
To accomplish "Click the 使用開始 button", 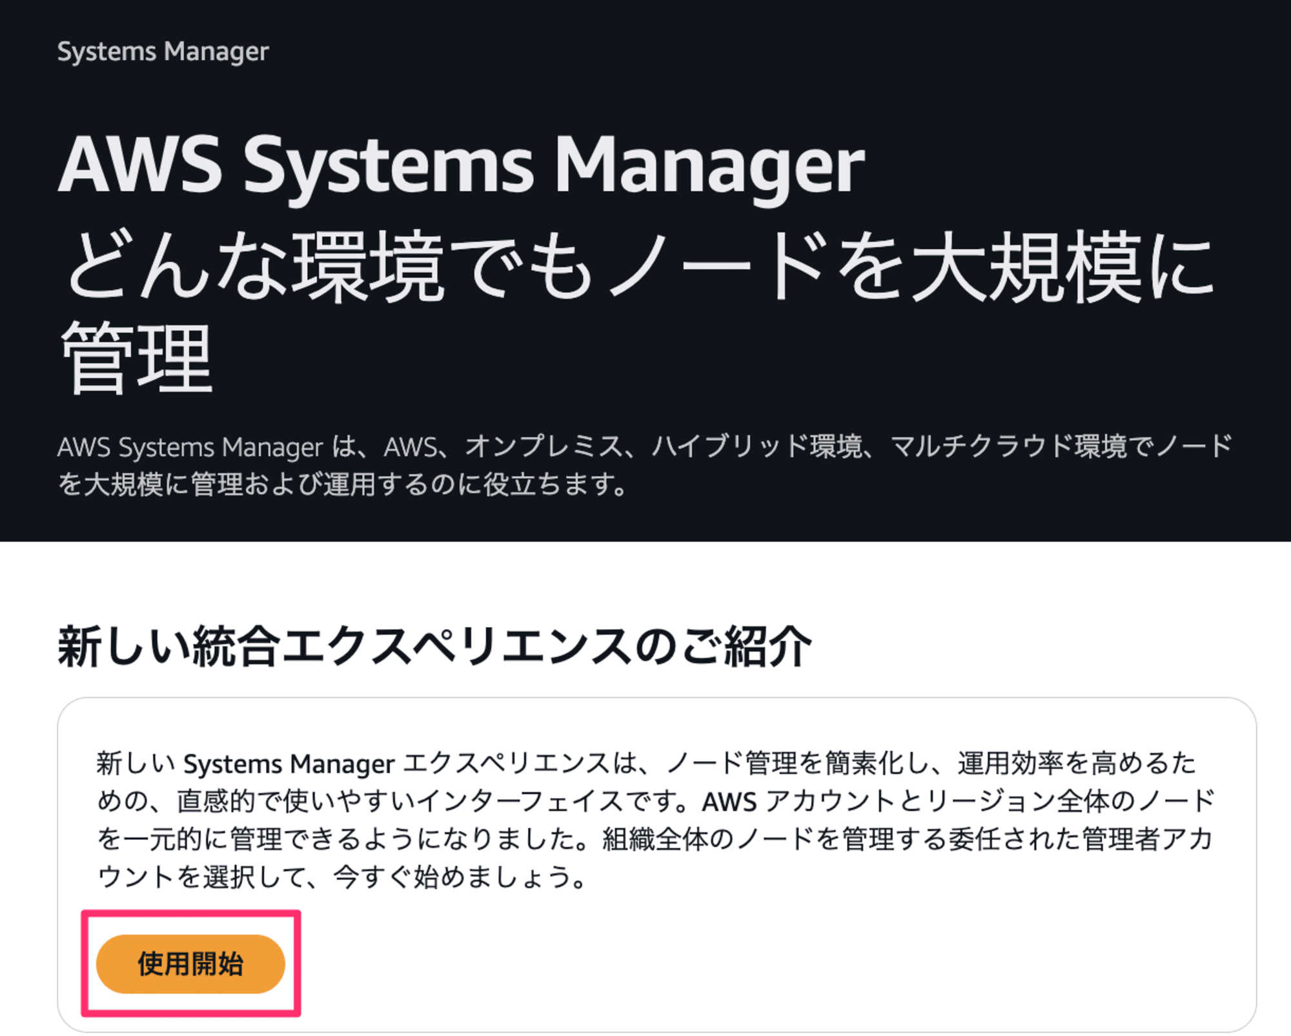I will [190, 964].
